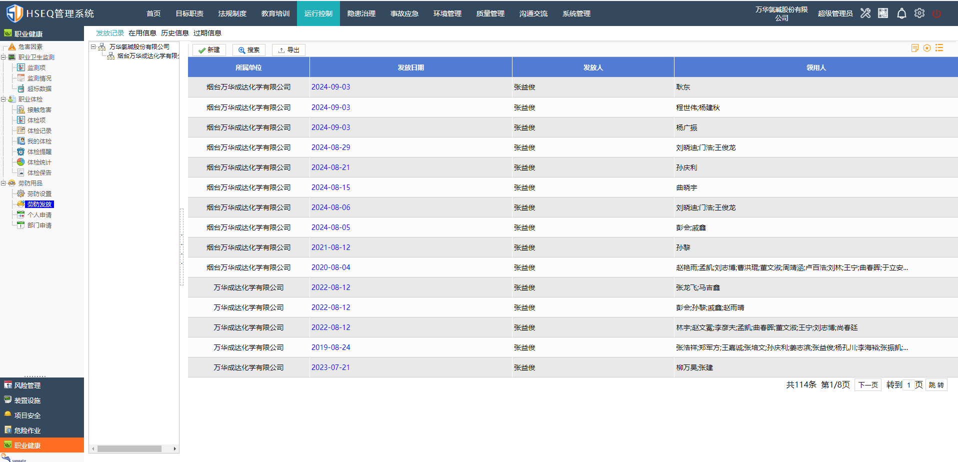Open the 2019-08-24 issue record link

(x=331, y=347)
